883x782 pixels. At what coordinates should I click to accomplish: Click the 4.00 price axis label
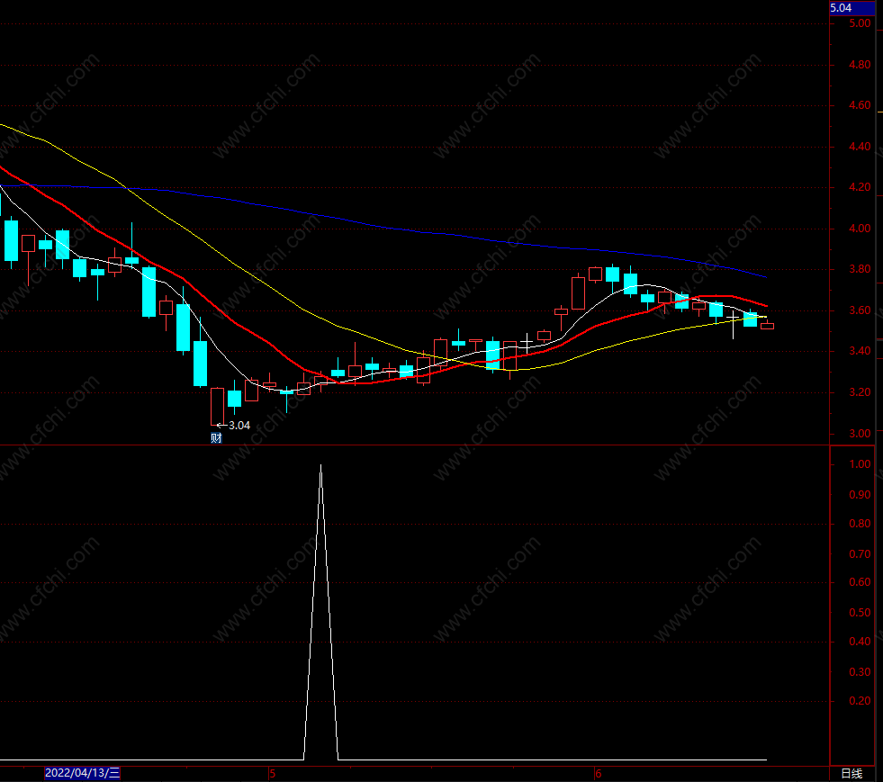point(860,229)
